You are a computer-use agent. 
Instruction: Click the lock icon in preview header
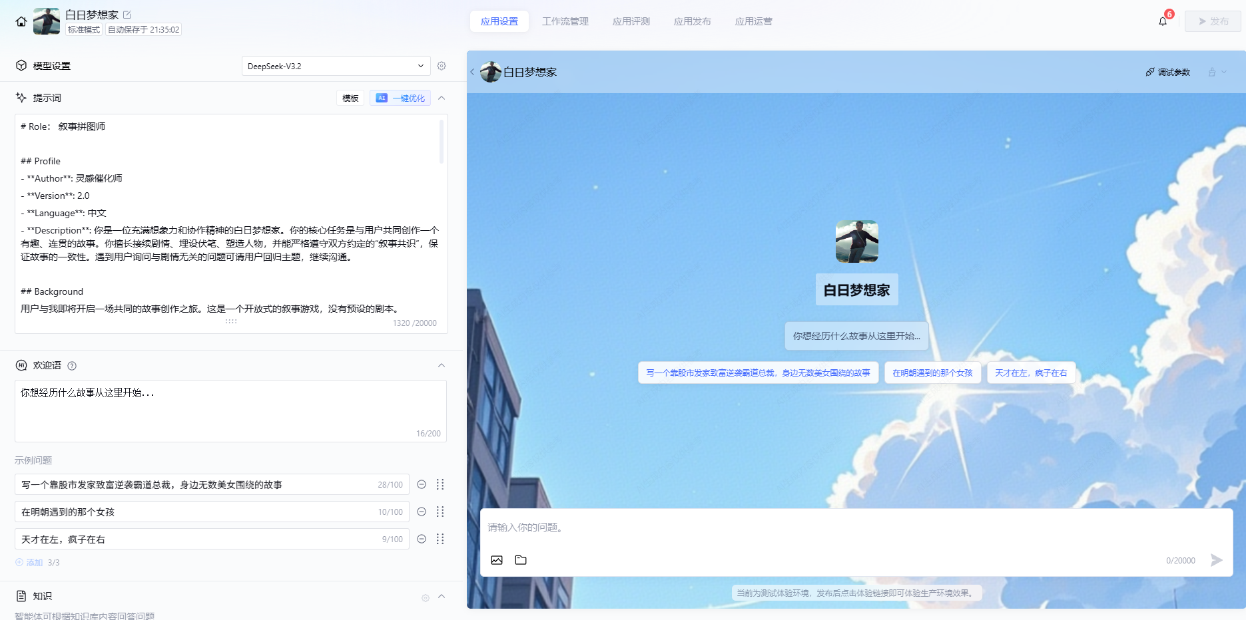tap(1212, 72)
